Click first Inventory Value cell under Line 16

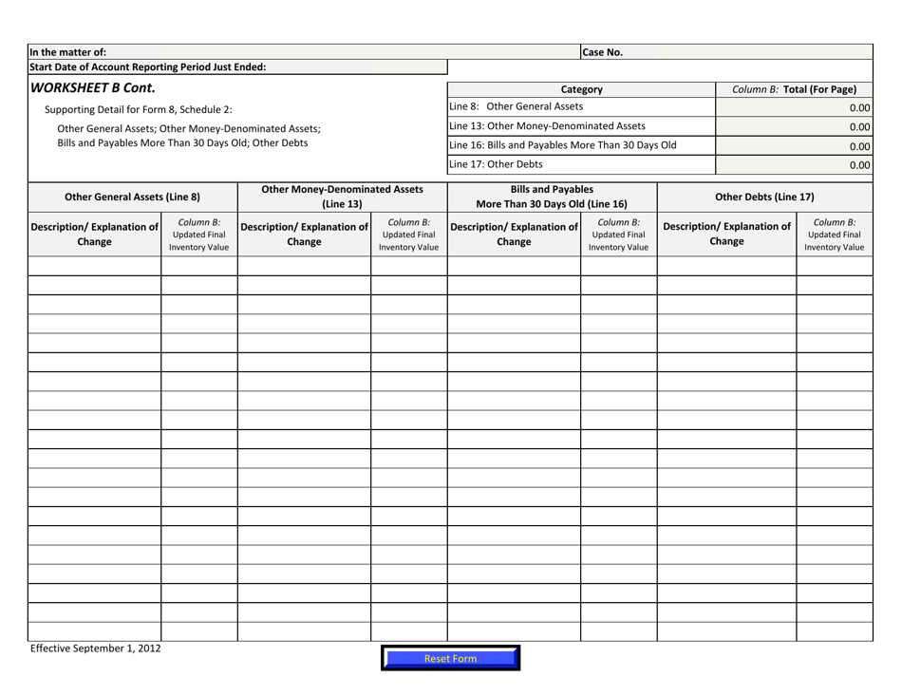(x=618, y=267)
